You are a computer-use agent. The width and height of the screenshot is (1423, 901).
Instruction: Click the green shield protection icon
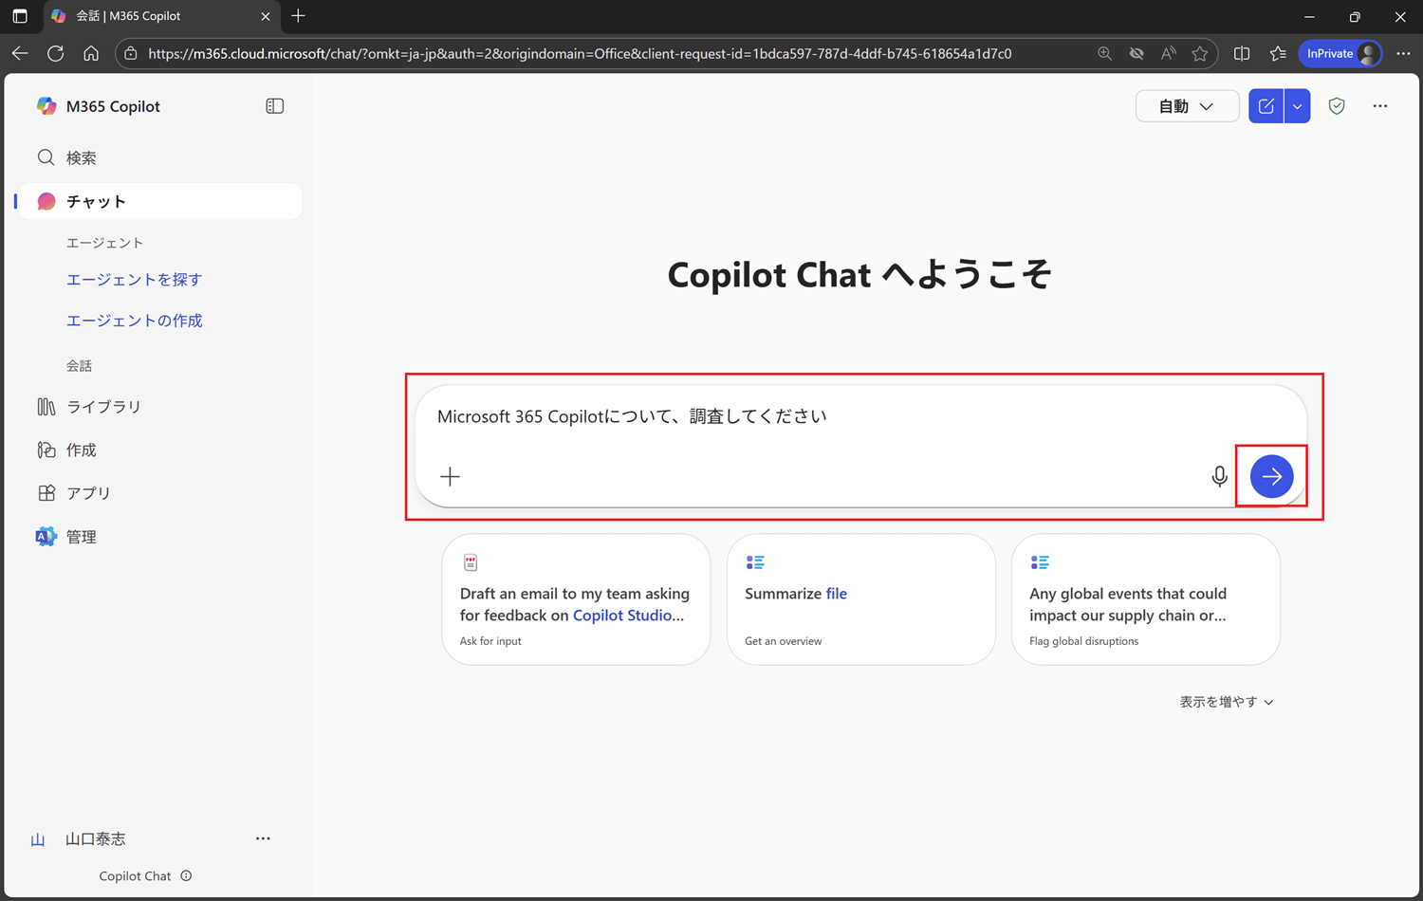click(x=1337, y=106)
